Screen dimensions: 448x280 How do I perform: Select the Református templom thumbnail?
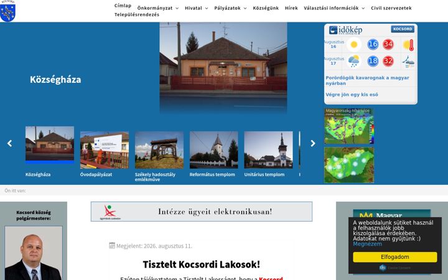pos(213,150)
